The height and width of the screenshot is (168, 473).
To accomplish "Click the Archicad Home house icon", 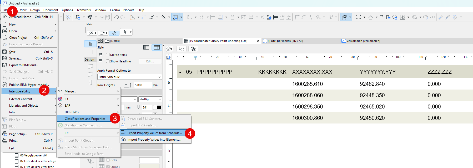I will [x=5, y=17].
